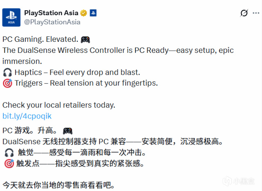This screenshot has width=262, height=191.
Task: Open the three-dot more options menu
Action: [257, 14]
